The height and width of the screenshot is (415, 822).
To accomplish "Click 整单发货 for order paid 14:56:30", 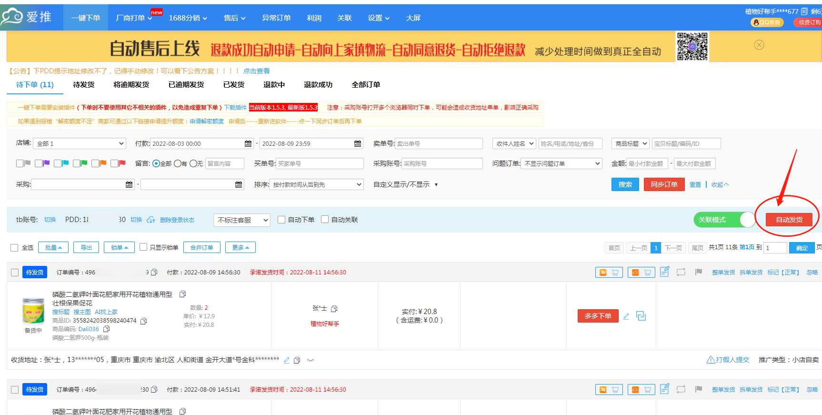I will (x=723, y=273).
